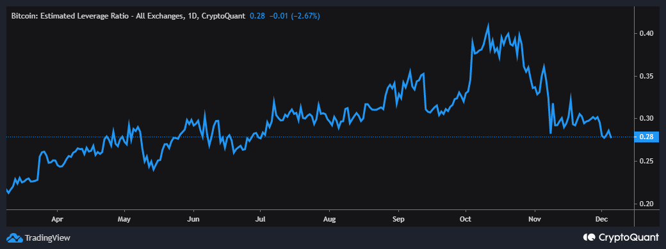Click the Aug label on time axis
The width and height of the screenshot is (666, 249).
coord(330,220)
